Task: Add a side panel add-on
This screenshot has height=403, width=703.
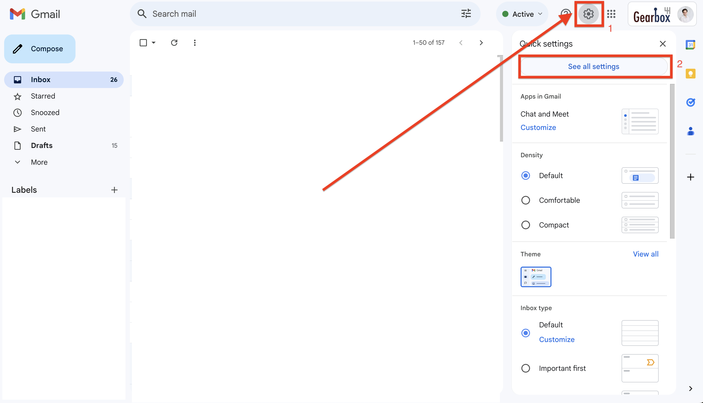Action: point(691,177)
